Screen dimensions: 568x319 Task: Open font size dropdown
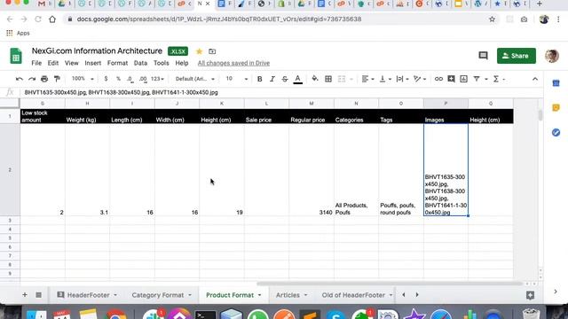coord(237,79)
